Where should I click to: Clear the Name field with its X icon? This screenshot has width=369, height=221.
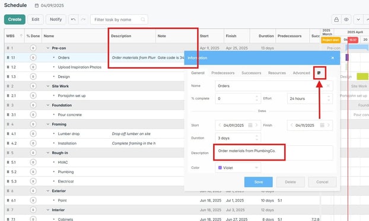[x=328, y=86]
